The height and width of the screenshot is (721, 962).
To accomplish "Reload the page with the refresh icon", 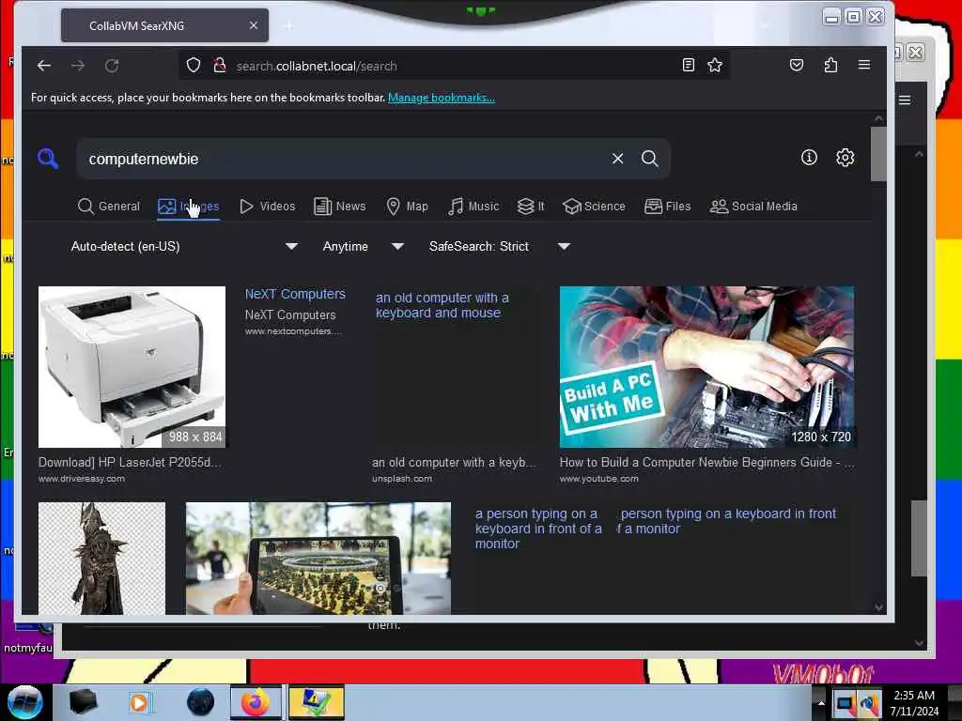I will (112, 66).
